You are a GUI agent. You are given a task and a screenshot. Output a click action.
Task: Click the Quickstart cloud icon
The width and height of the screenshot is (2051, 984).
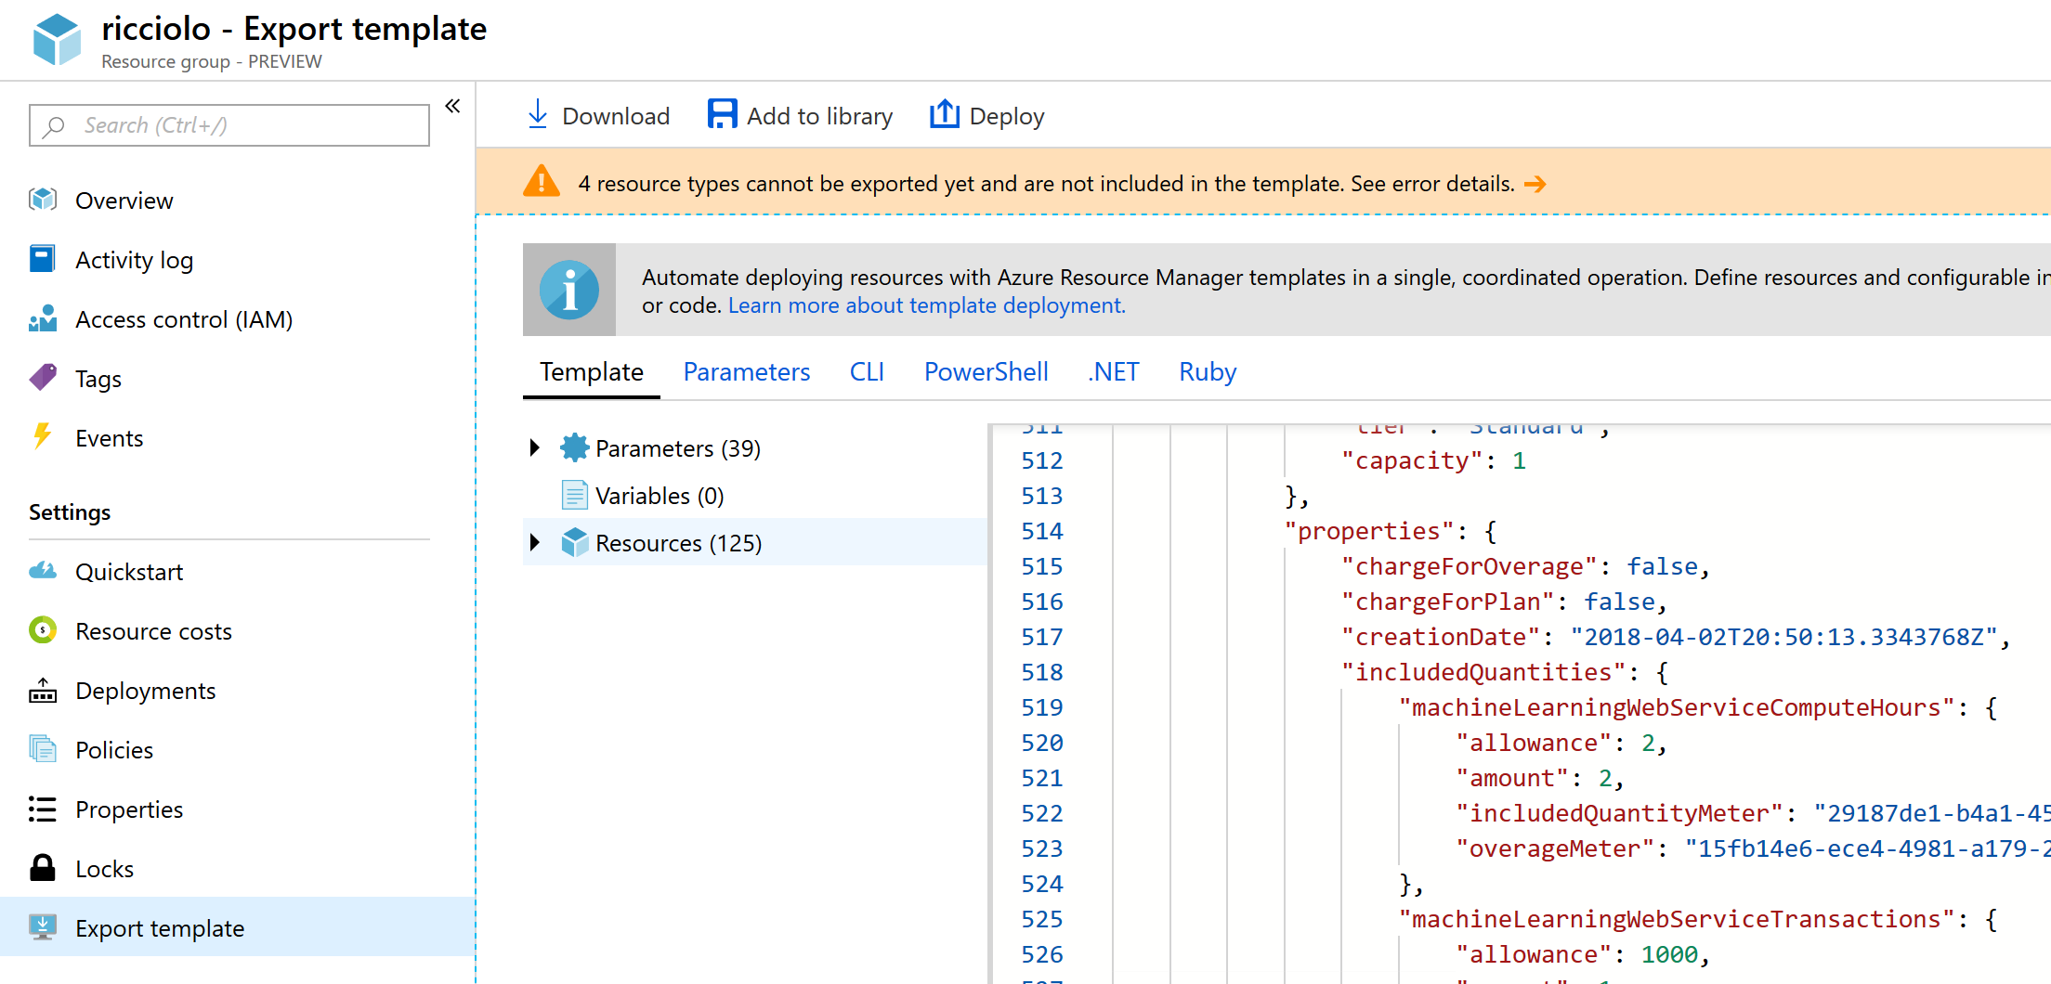point(43,571)
